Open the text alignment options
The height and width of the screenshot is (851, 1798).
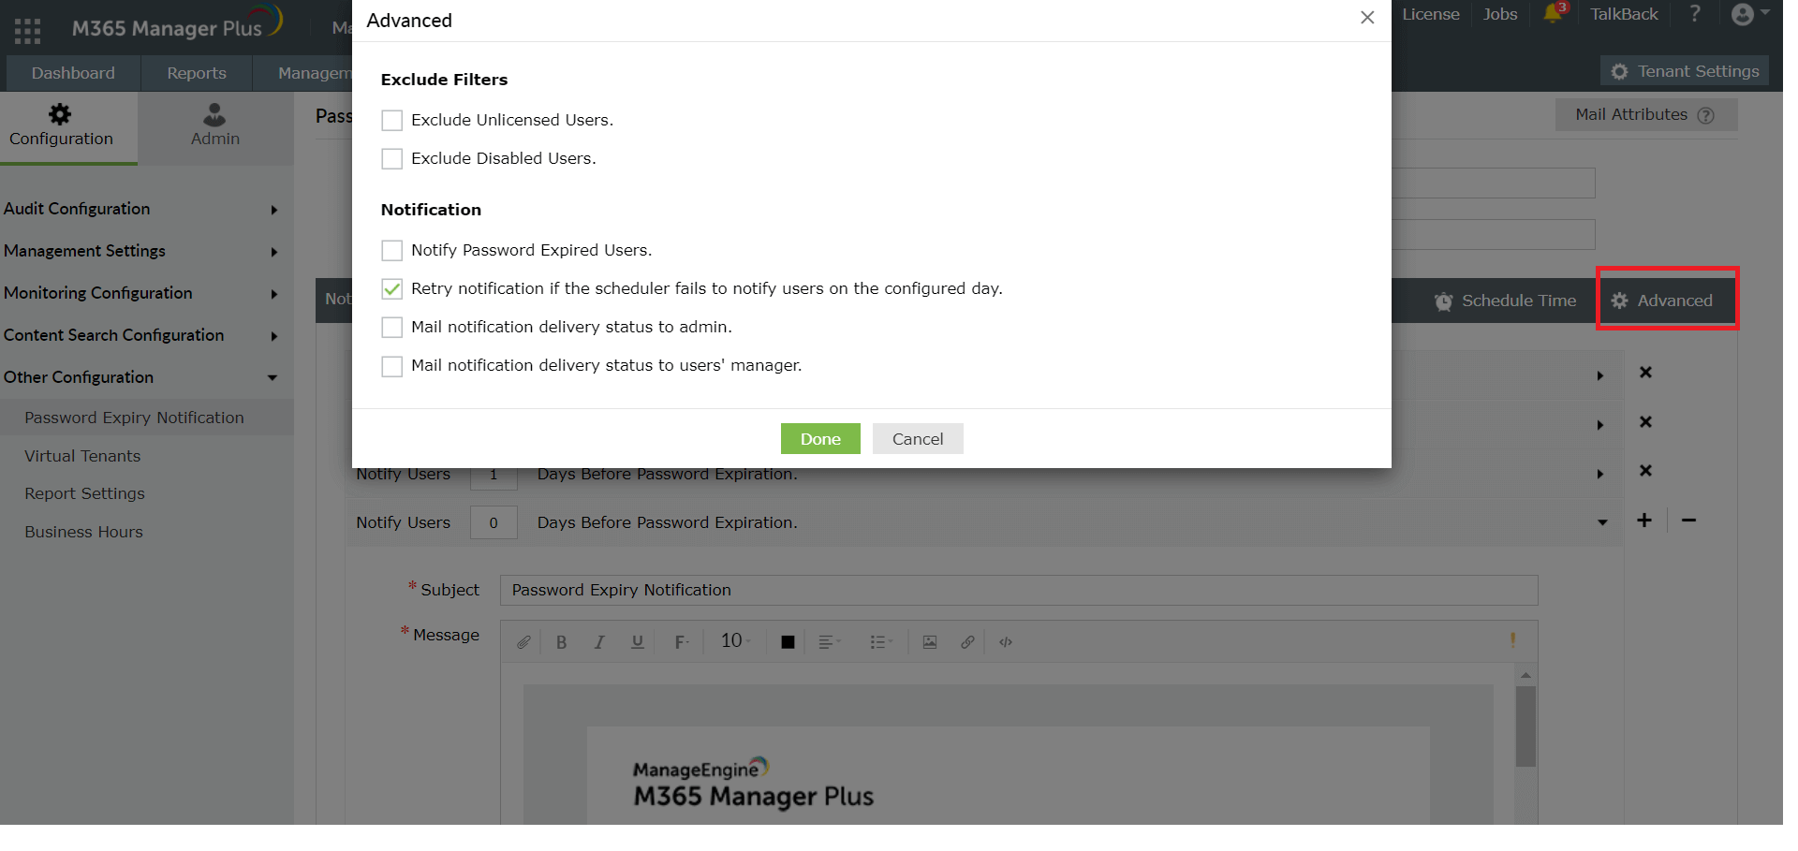tap(830, 642)
